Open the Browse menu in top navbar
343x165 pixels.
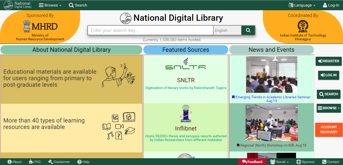[50, 5]
